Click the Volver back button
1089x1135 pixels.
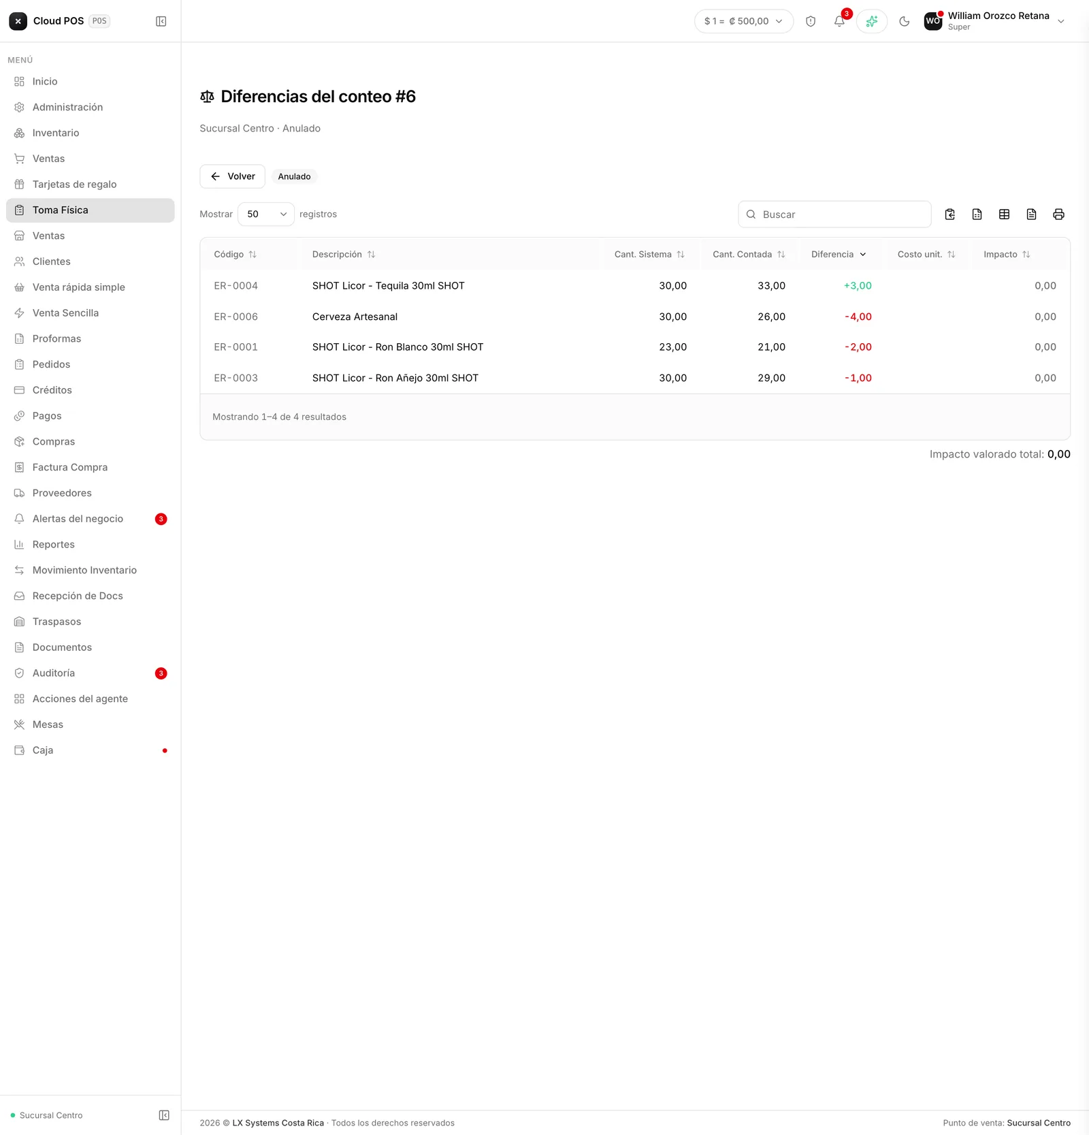pos(232,176)
